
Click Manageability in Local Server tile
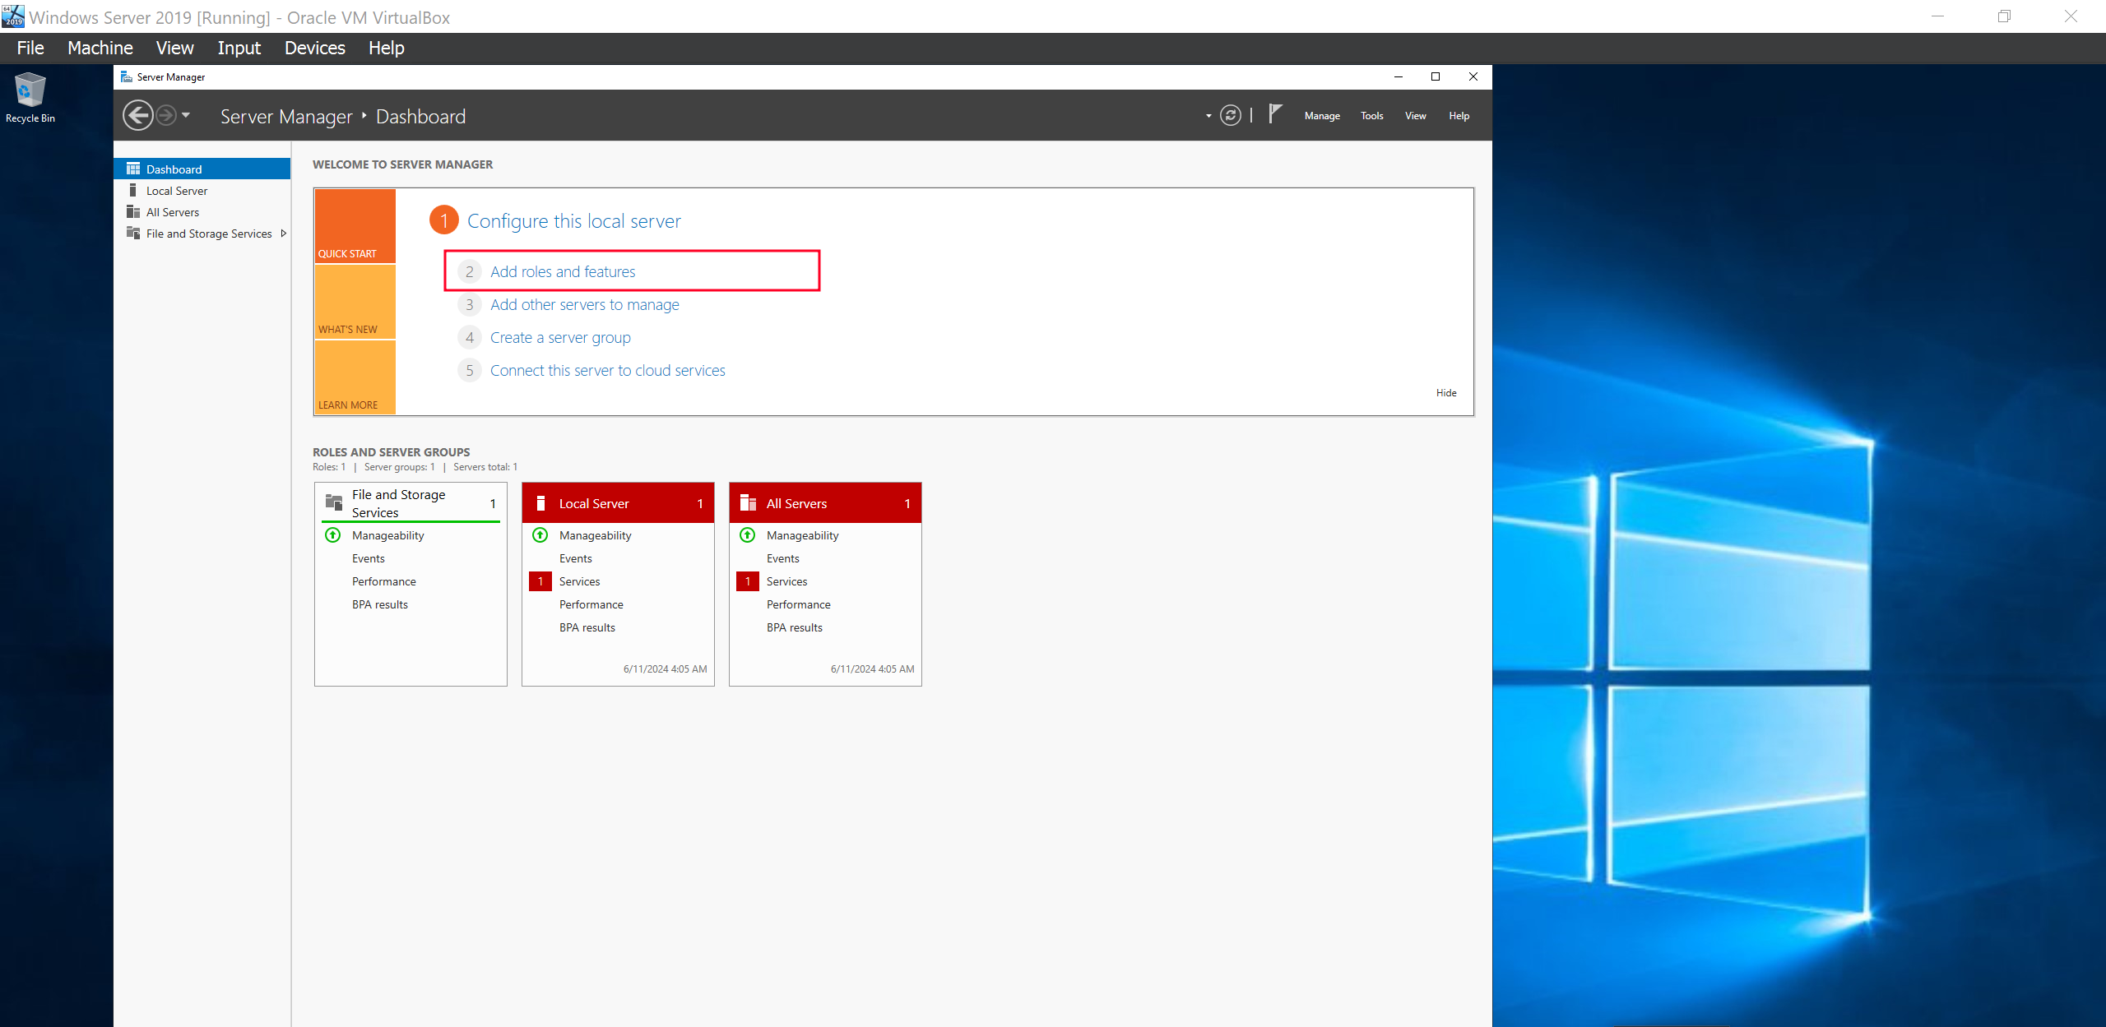(595, 535)
